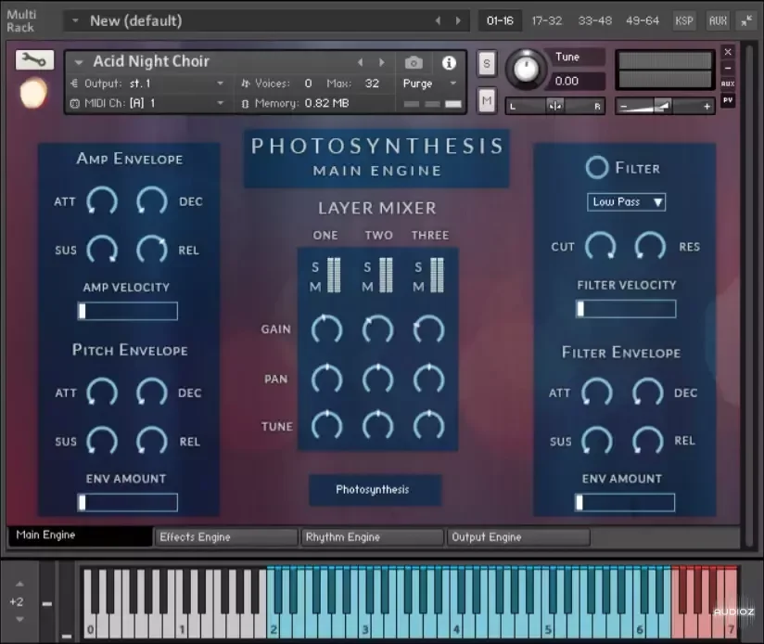Click the Filter Envelope ATT knob

(597, 392)
